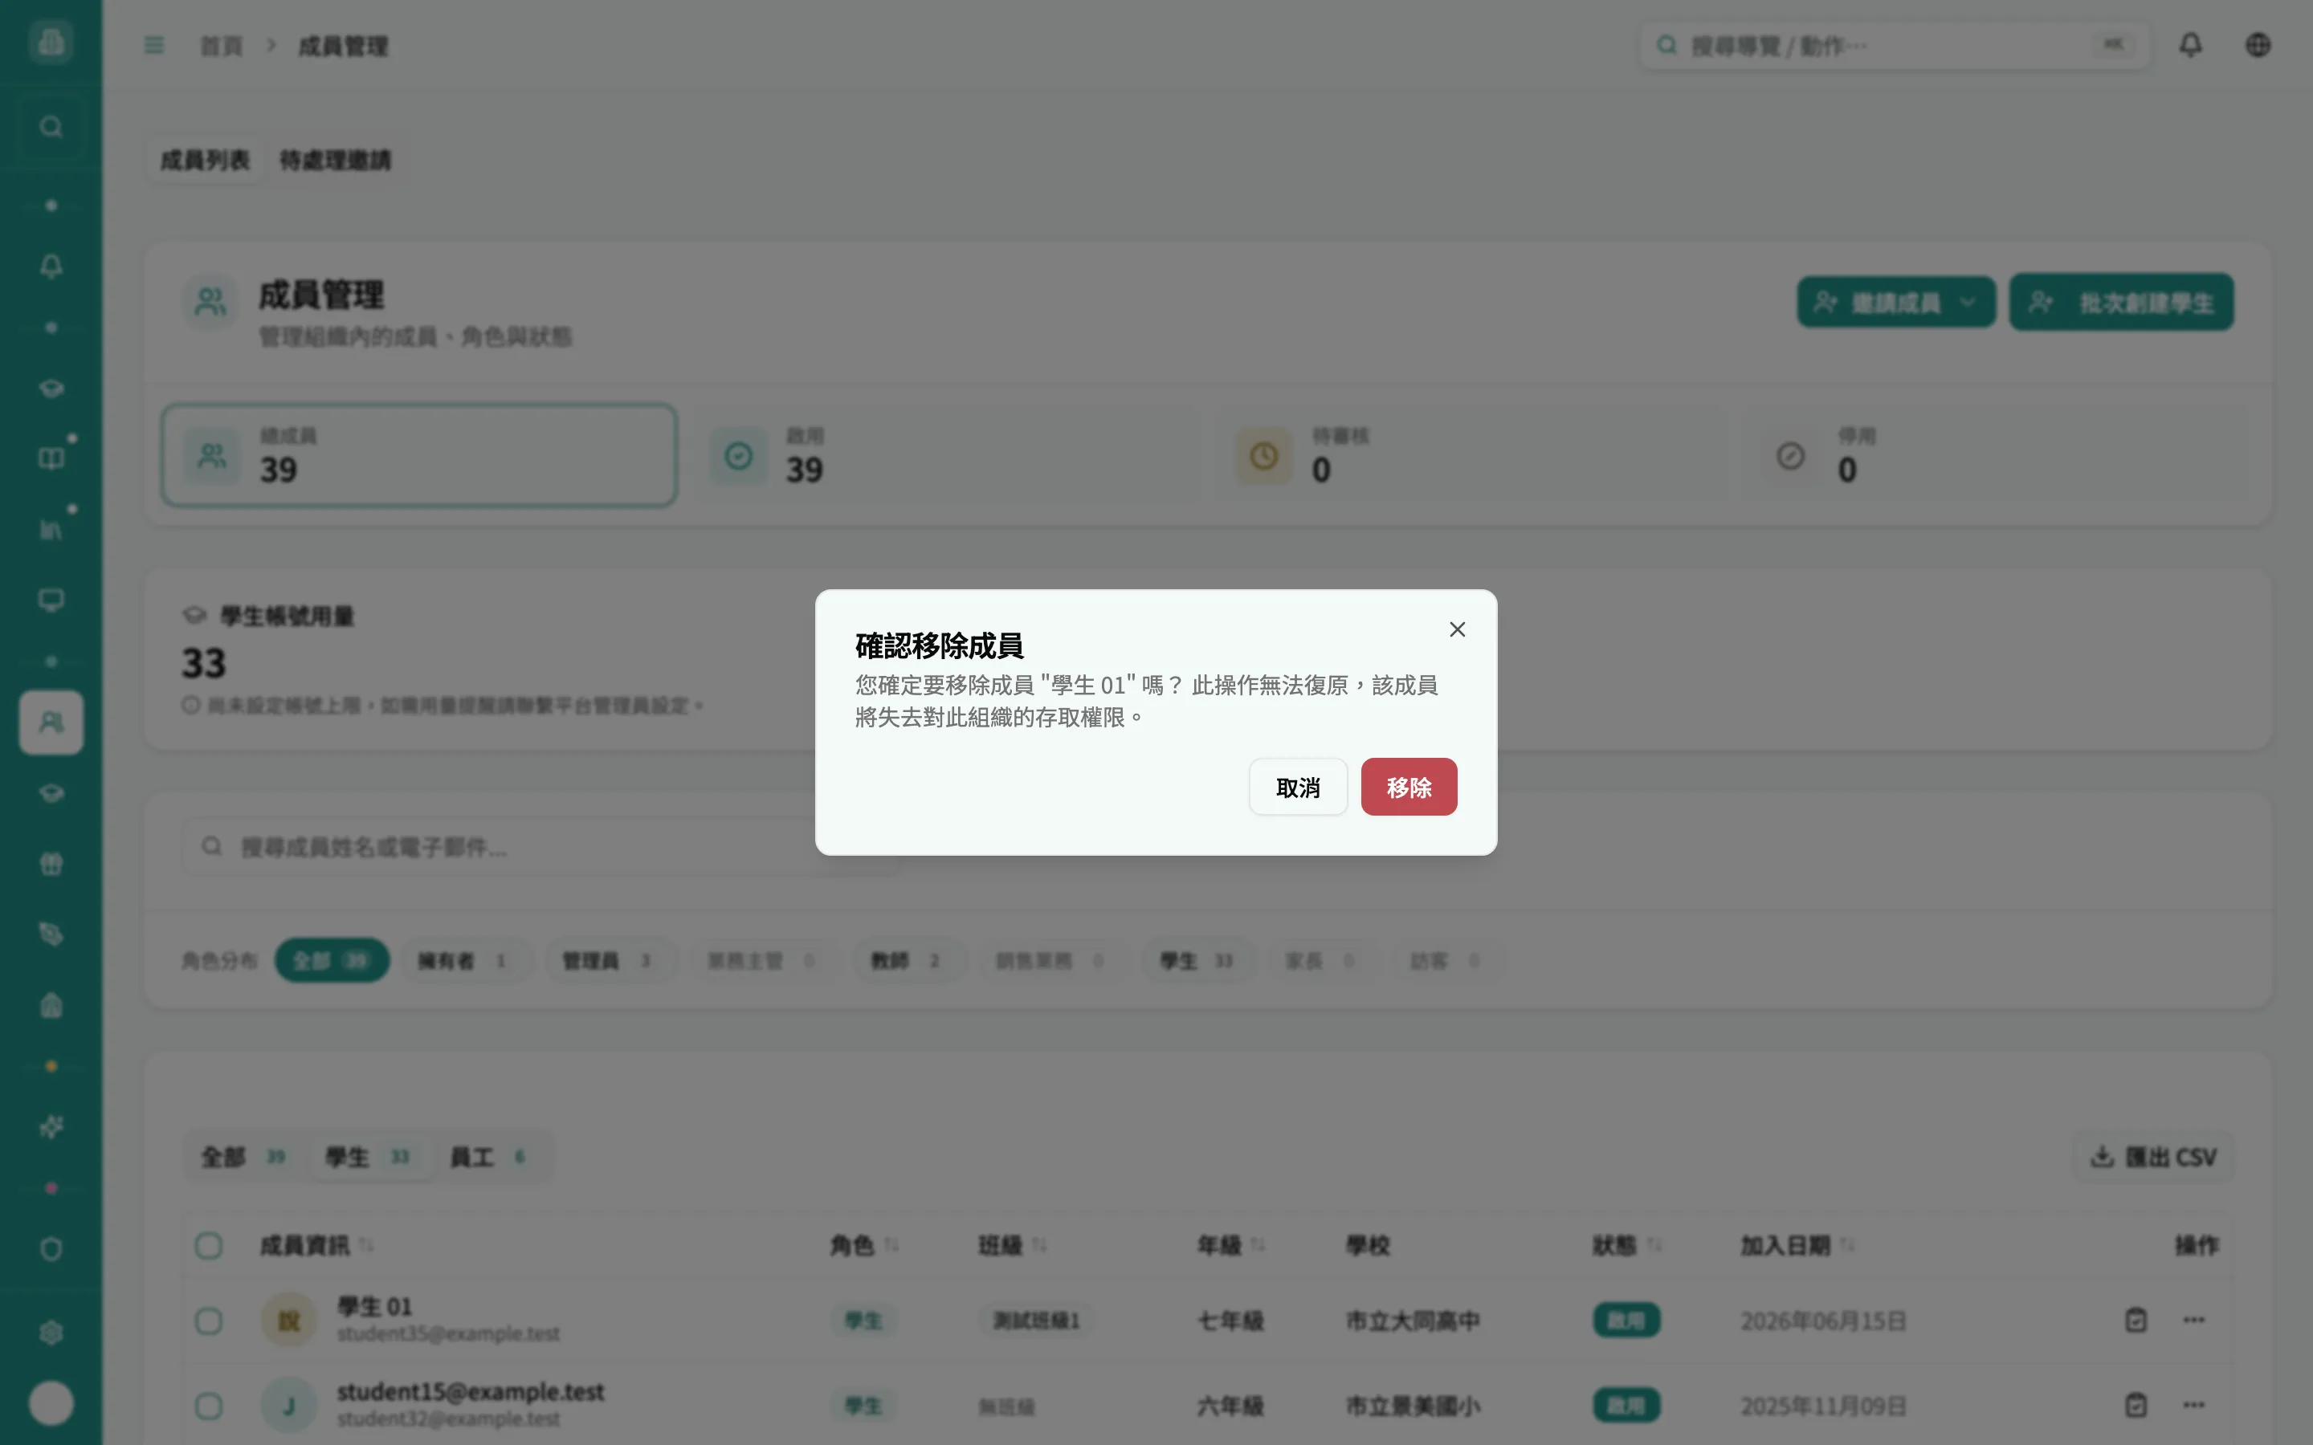Screen dimensions: 2313x1445
Task: Select the 啟用 39 stat card
Action: [x=944, y=455]
